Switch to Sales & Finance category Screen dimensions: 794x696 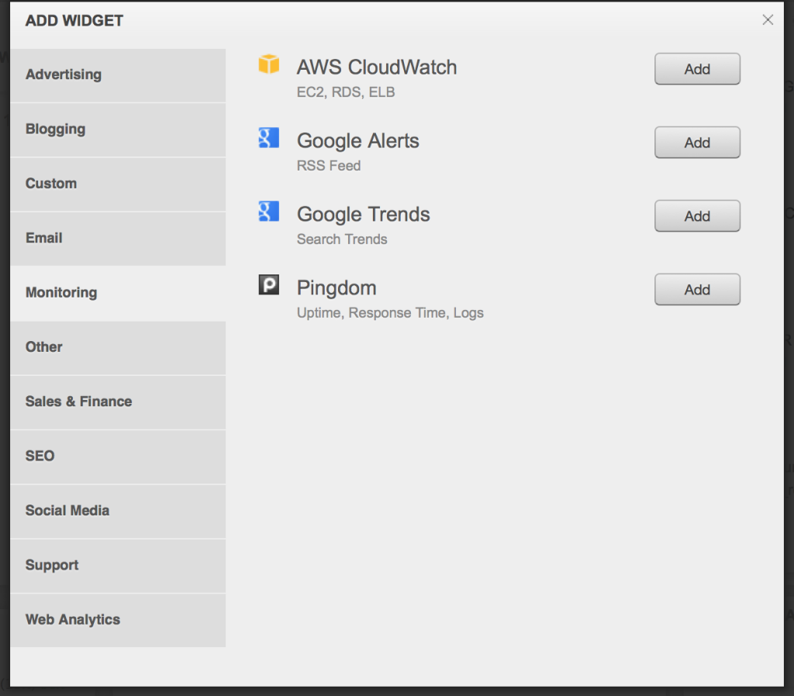tap(118, 402)
